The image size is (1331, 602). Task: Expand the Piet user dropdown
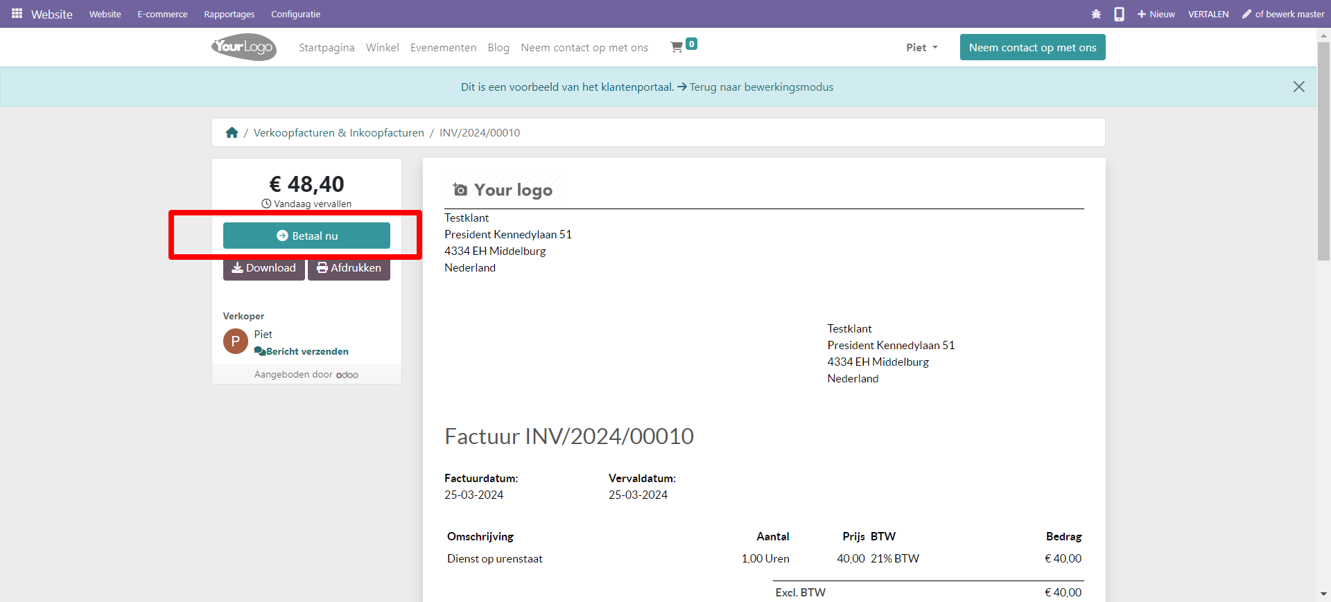coord(921,47)
